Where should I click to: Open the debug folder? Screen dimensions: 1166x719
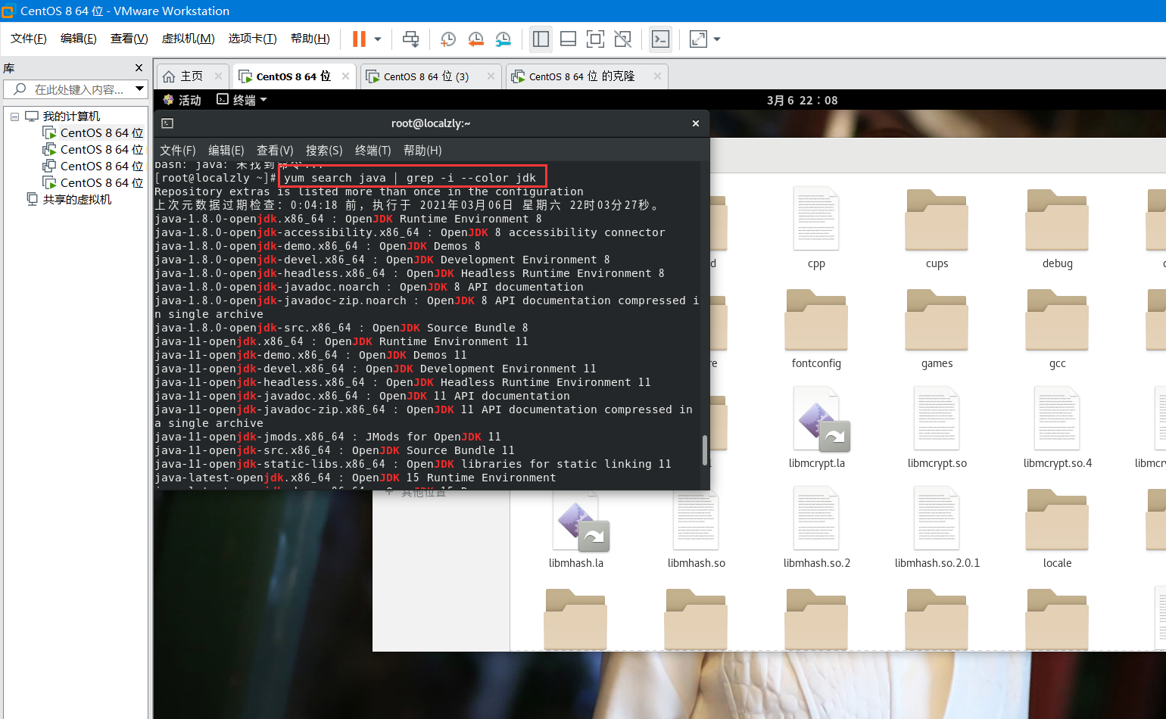pos(1057,229)
